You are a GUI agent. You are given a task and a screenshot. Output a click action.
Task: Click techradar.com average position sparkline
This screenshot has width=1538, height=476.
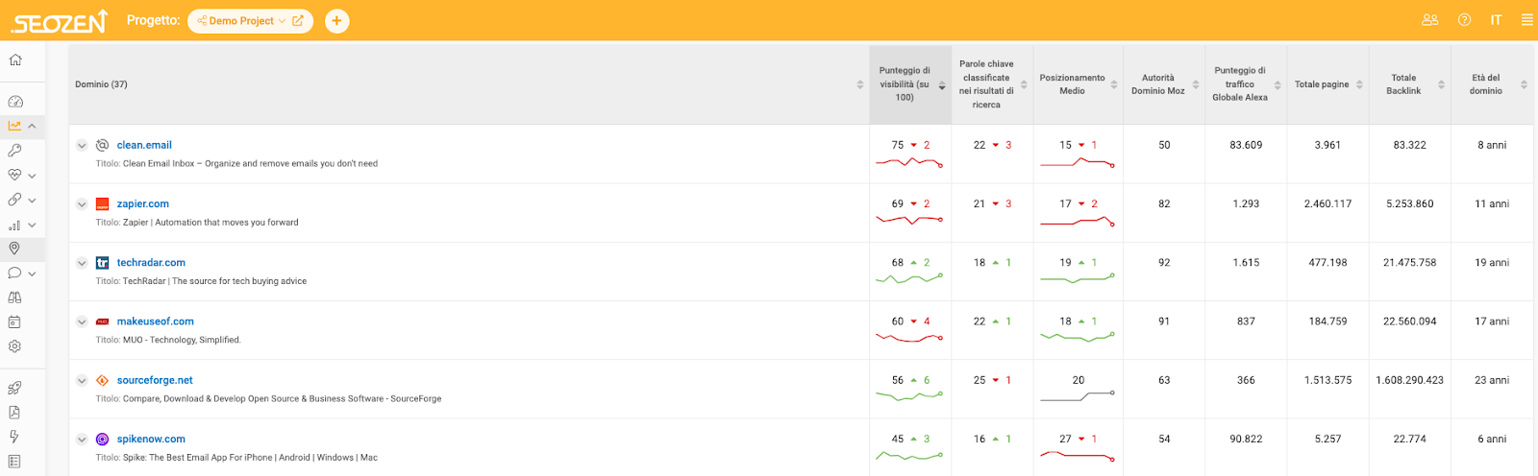[1078, 279]
